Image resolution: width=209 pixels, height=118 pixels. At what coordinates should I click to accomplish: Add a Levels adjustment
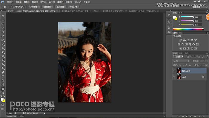coord(185,40)
